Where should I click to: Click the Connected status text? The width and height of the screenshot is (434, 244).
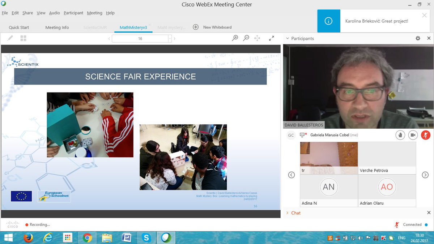tap(412, 224)
